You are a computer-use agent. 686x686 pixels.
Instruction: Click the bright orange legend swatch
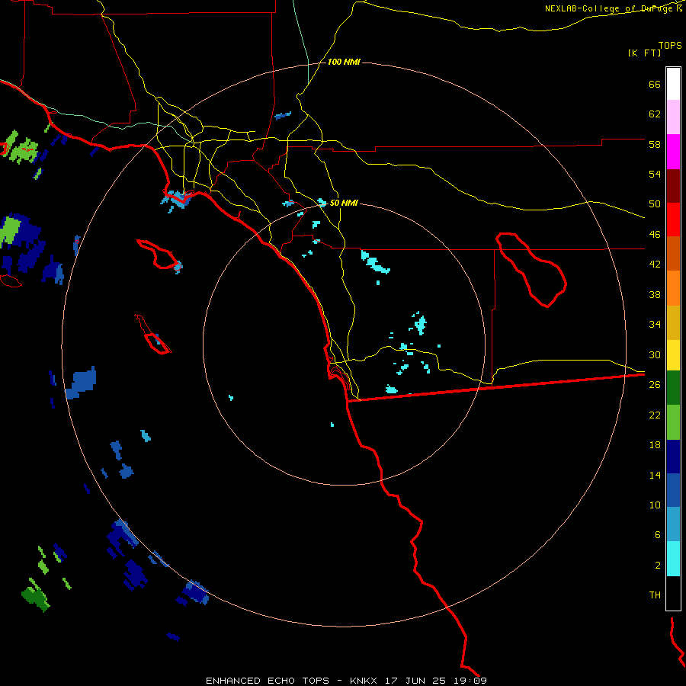[x=673, y=288]
